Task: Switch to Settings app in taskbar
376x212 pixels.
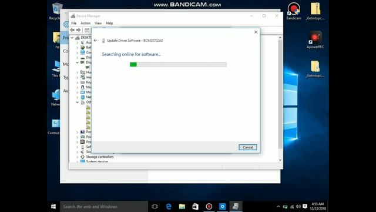Action: pyautogui.click(x=222, y=207)
